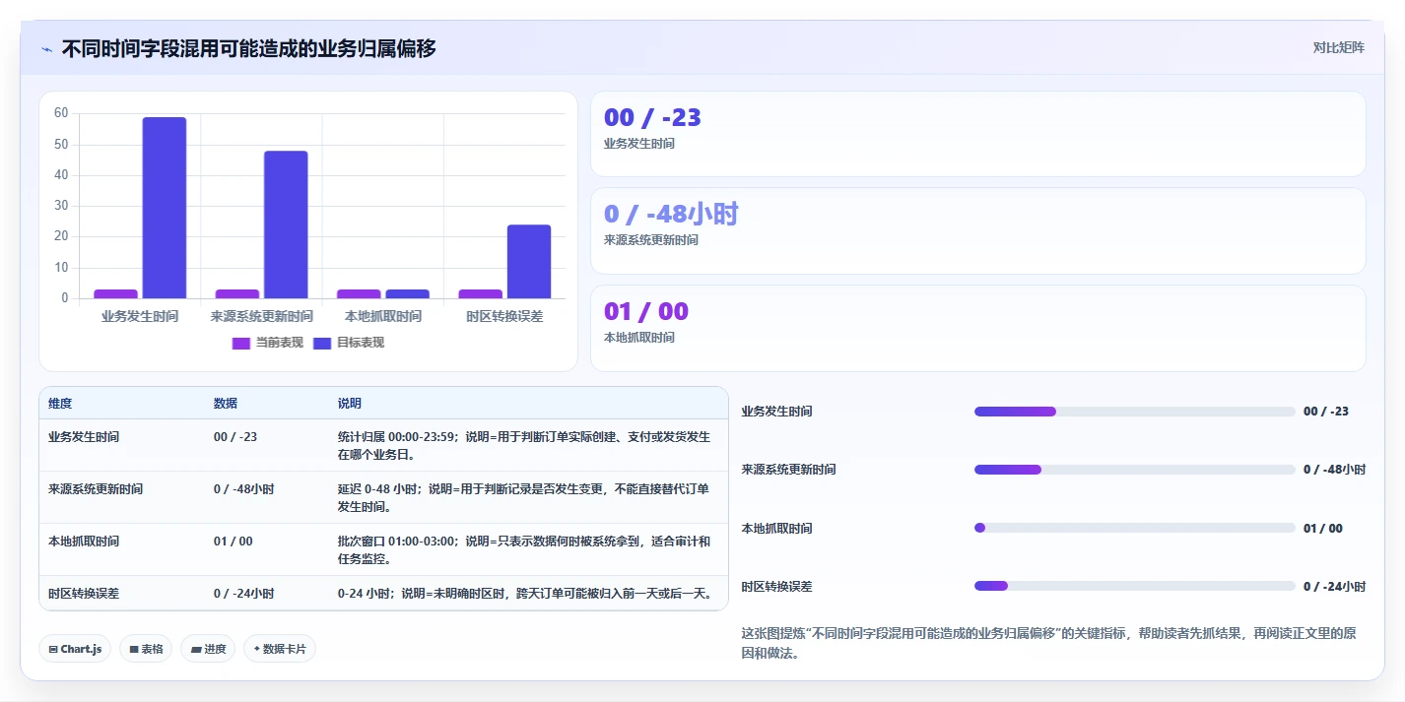Click the 业务发生时间 progress bar
The image size is (1405, 702).
1134,412
